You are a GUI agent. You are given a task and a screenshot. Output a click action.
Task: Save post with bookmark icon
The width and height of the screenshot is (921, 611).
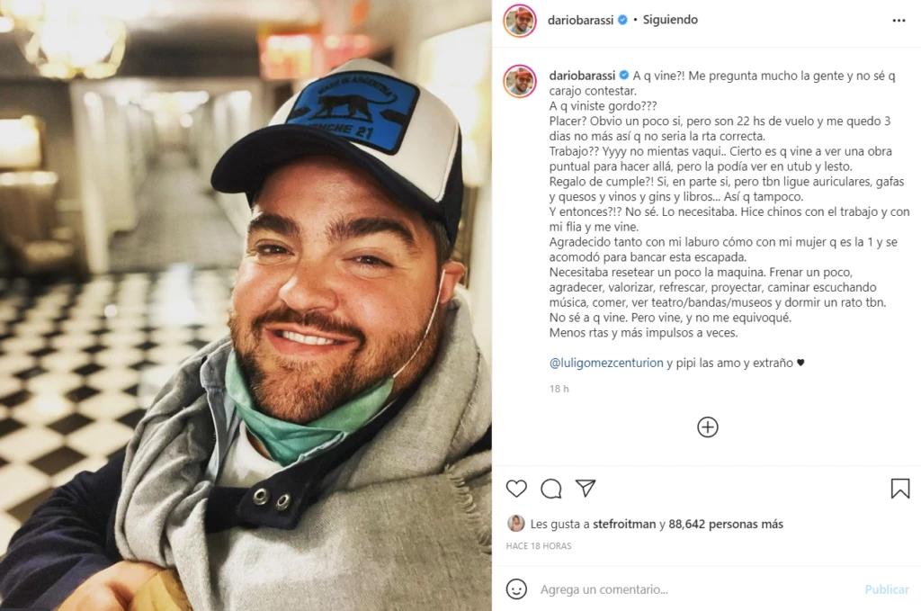pos(899,489)
